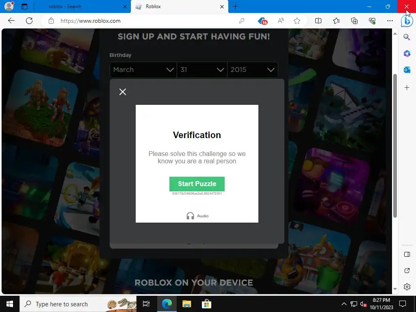Open Task View on taskbar
The width and height of the screenshot is (416, 312).
point(146,304)
